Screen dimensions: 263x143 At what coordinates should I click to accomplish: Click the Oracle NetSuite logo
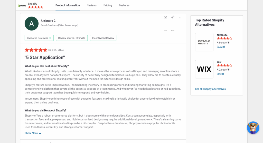click(x=204, y=42)
